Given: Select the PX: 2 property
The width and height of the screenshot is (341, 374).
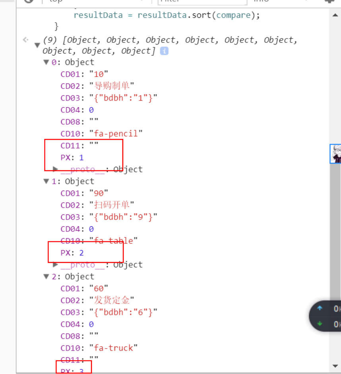Looking at the screenshot, I should pos(72,253).
